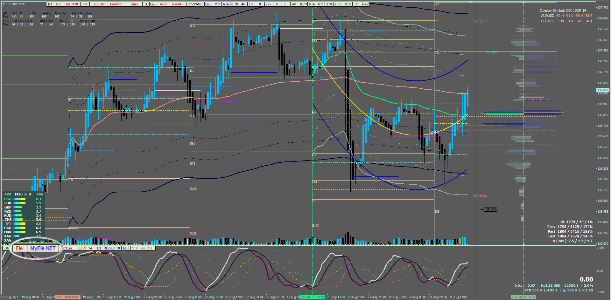Viewport: 611px width, 300px height.
Task: Open the USDJPY,M30 chart menu triangle
Action: (4, 4)
